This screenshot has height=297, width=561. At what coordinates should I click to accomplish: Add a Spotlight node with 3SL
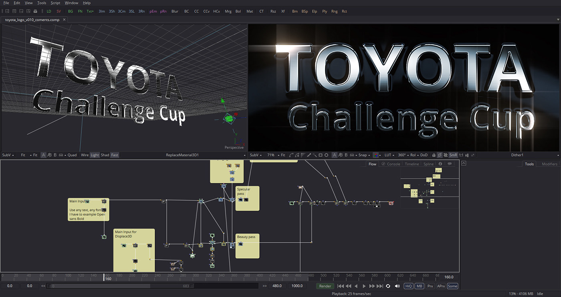coord(131,11)
